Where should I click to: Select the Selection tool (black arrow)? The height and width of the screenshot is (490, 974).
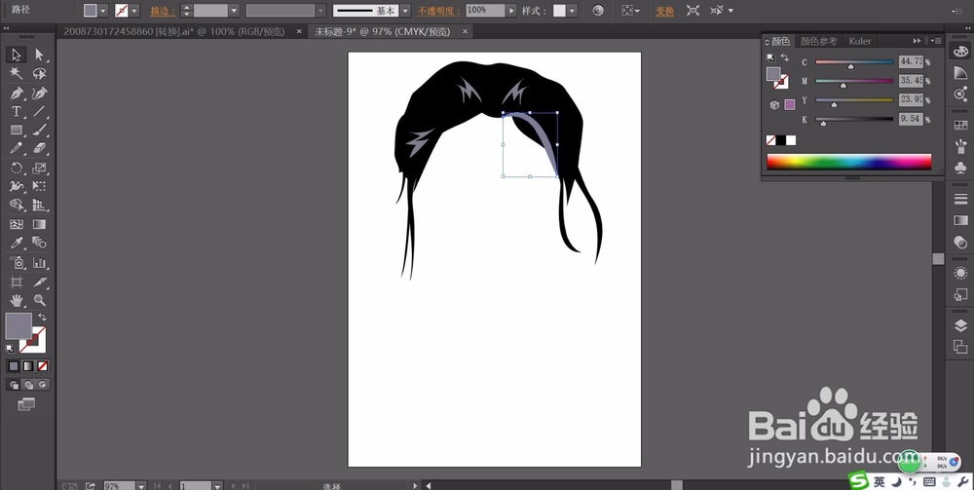pos(17,55)
